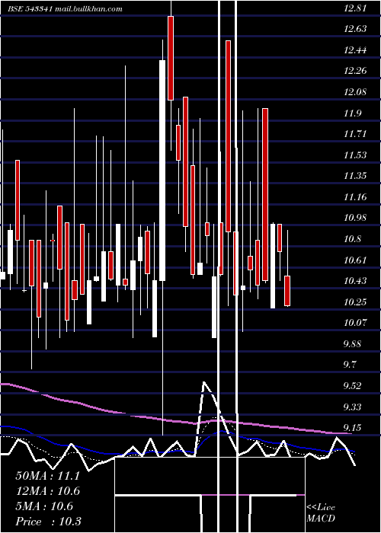Click the 50MA : 11.1 readout

(47, 476)
